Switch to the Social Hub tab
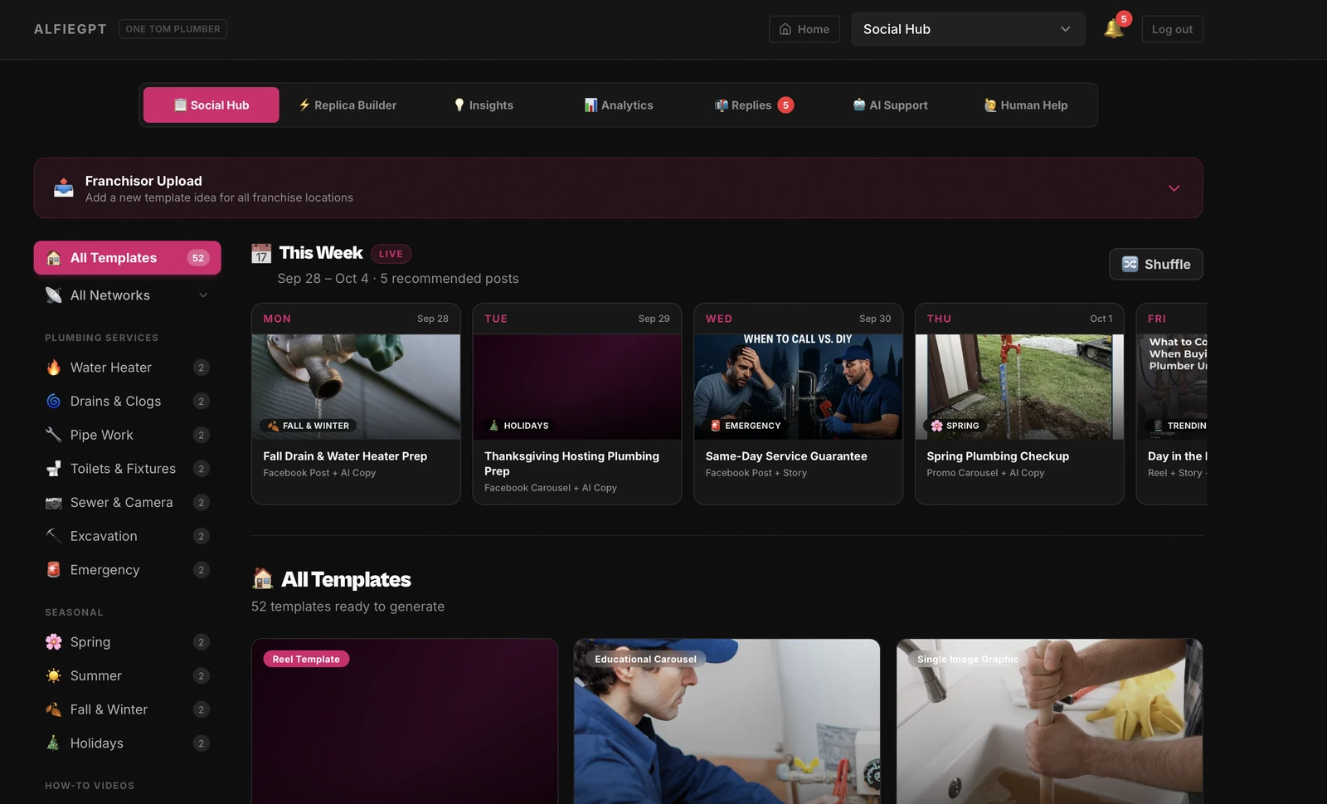The width and height of the screenshot is (1327, 804). pyautogui.click(x=211, y=105)
